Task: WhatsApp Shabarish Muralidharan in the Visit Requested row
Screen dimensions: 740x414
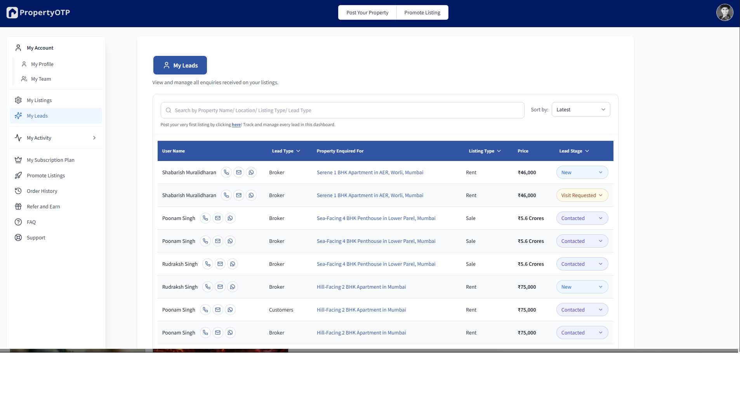Action: point(251,195)
